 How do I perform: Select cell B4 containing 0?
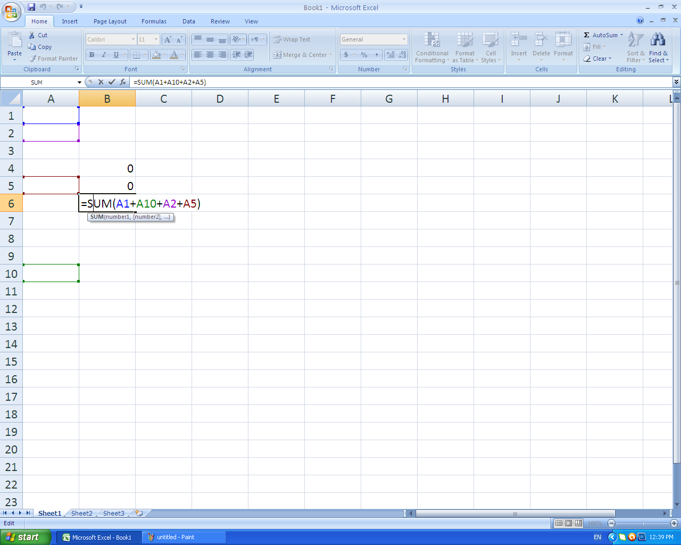(107, 168)
